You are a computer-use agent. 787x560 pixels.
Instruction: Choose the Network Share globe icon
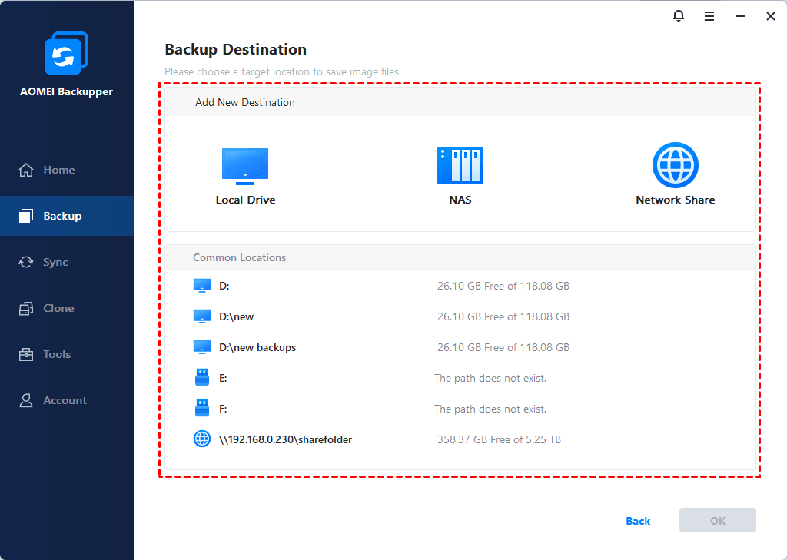[x=675, y=165]
